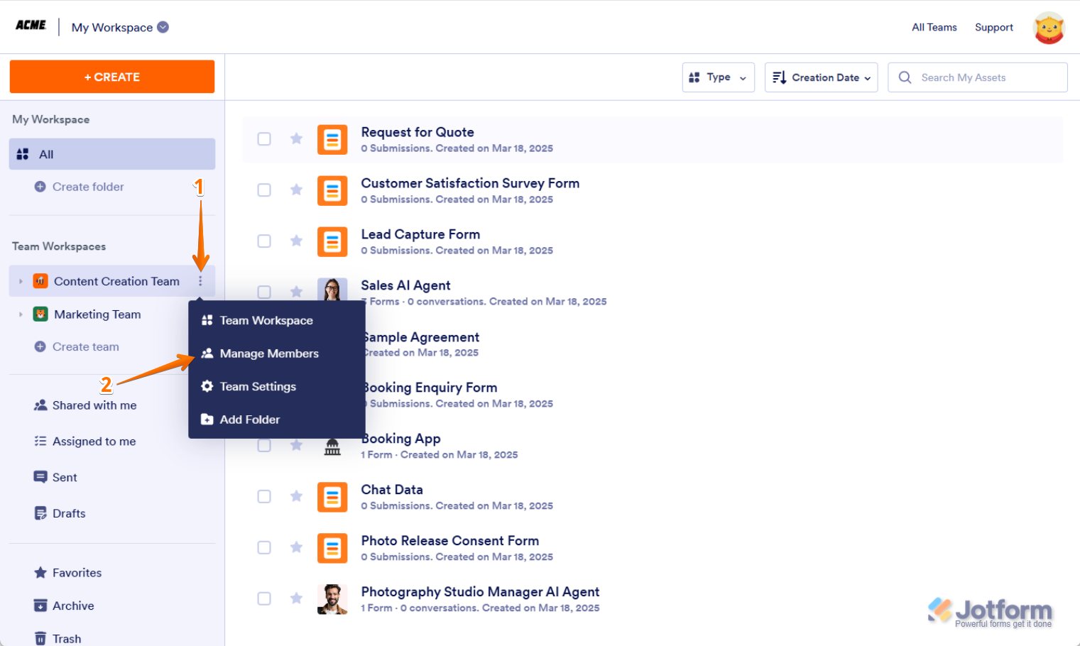Click the plus icon for Create team
Screen dimensions: 1080x646
point(40,346)
